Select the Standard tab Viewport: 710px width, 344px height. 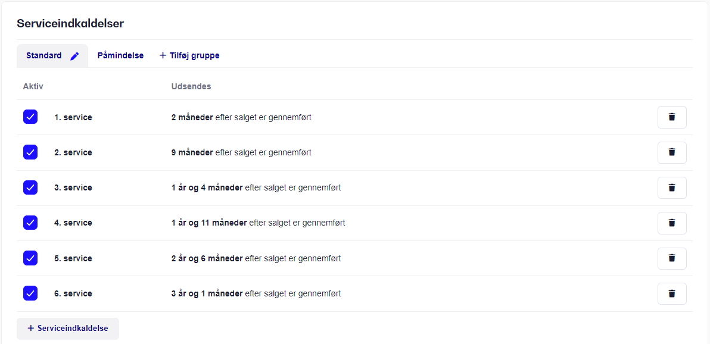[44, 56]
